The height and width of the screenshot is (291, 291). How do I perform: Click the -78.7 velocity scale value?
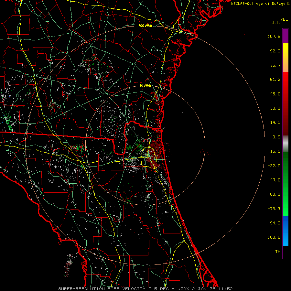pos(274,209)
